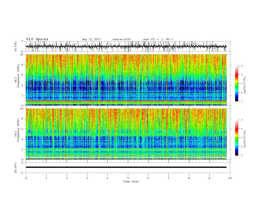Click the "-5" volt tick on ch.3(V) axis
Image resolution: width=259 pixels, height=200 pixels.
coord(22,173)
